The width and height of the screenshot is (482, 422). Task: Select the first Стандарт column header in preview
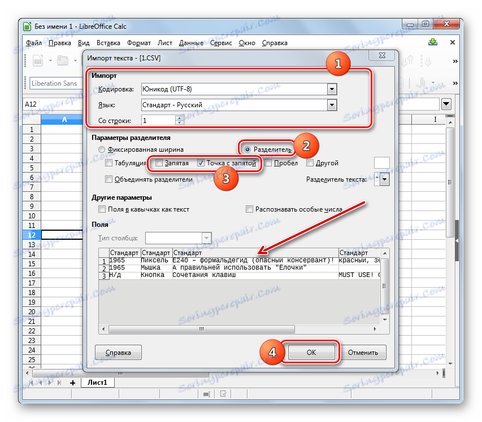click(x=124, y=253)
